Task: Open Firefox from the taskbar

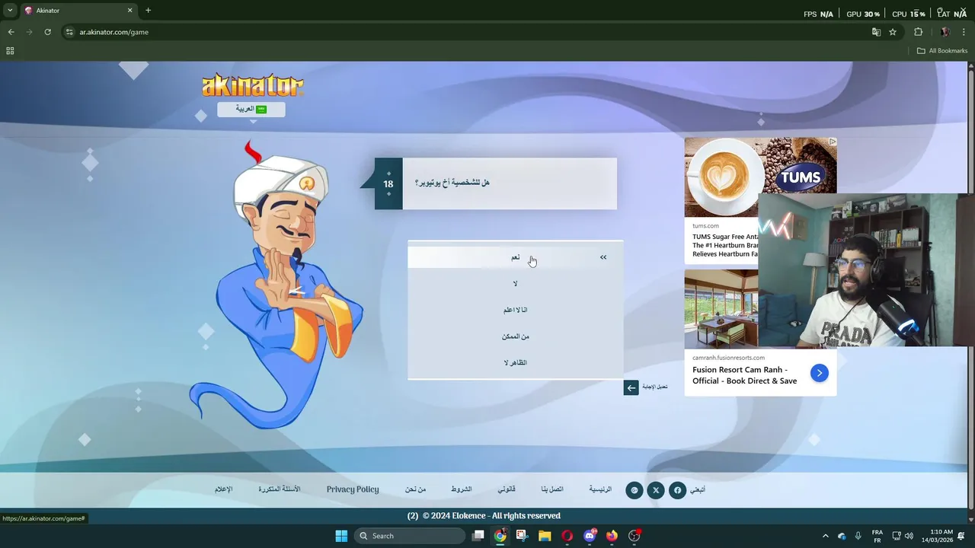Action: (x=612, y=536)
